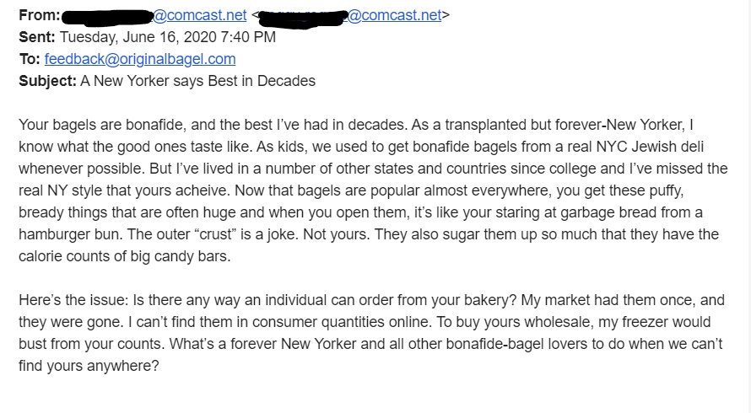The image size is (751, 413).
Task: Select the subject text "A New Yorker says Best in Decades"
Action: (x=197, y=81)
